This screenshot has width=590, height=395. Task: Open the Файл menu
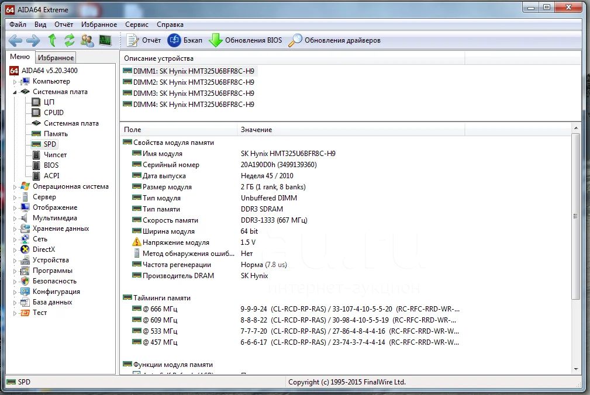click(x=18, y=25)
